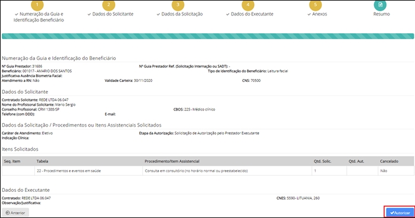Click the teal striped progress bar
415x218 pixels.
click(208, 36)
